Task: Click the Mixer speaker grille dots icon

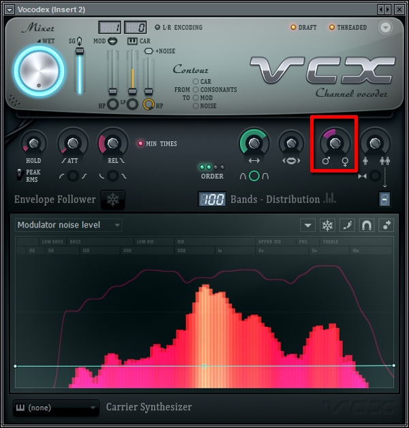Action: click(x=14, y=100)
